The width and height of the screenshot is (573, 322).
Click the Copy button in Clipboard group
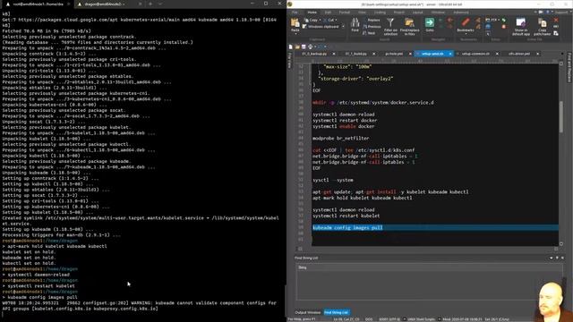[311, 21]
